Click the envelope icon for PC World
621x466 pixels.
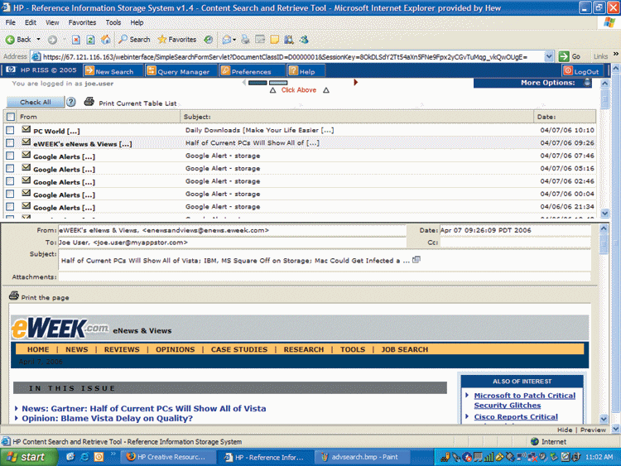tap(26, 129)
